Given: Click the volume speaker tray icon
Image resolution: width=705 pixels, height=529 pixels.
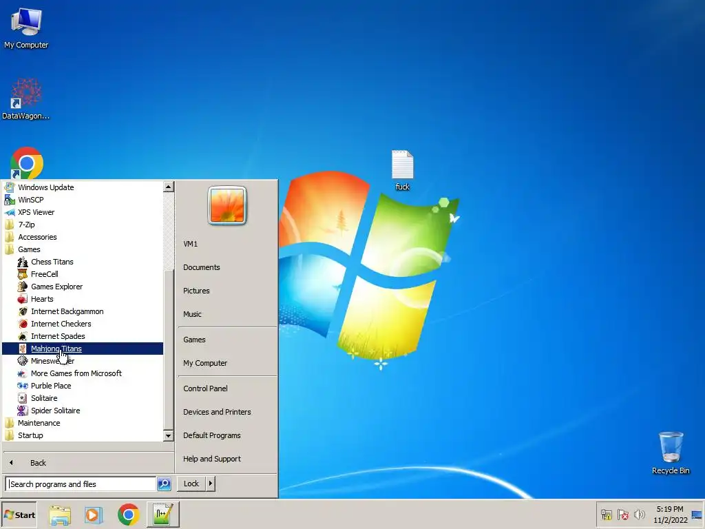Looking at the screenshot, I should 640,515.
